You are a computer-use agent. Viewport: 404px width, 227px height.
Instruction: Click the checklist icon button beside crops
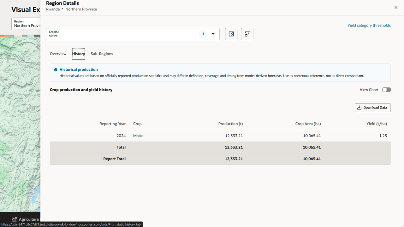pos(231,34)
